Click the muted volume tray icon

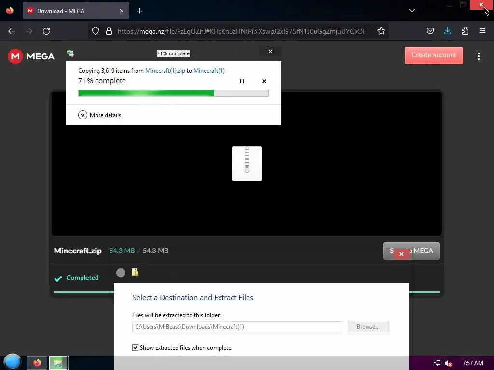point(449,363)
